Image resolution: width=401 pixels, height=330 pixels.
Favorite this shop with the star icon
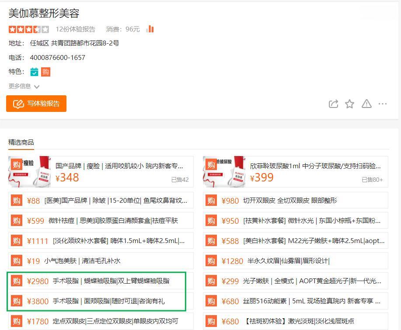pos(349,104)
